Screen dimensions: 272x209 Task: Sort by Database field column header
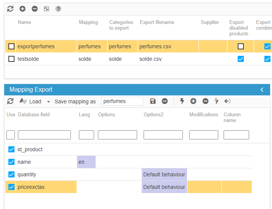point(34,115)
